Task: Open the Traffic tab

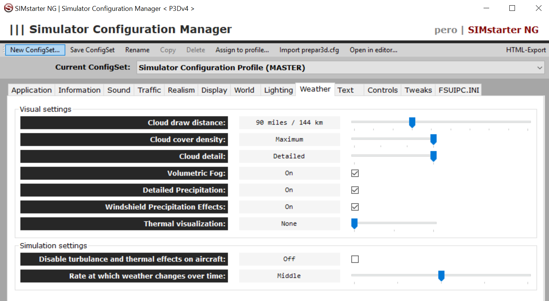Action: tap(149, 90)
